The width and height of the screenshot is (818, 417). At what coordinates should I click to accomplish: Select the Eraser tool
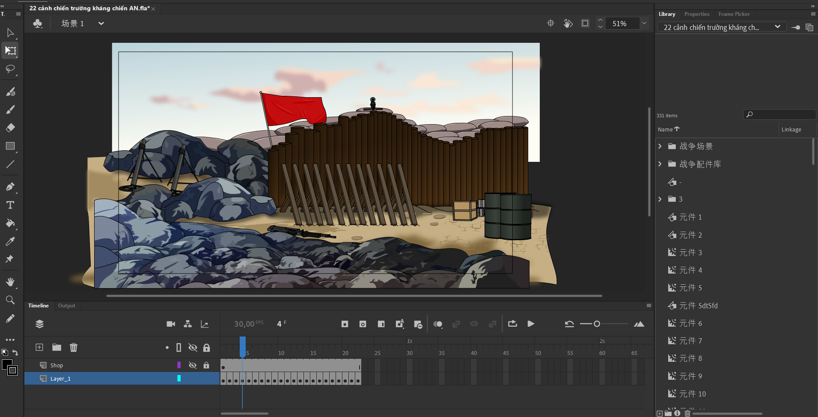10,128
